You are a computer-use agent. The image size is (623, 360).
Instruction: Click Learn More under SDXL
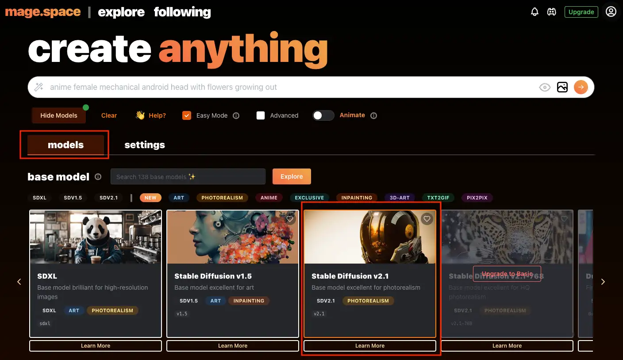point(96,346)
